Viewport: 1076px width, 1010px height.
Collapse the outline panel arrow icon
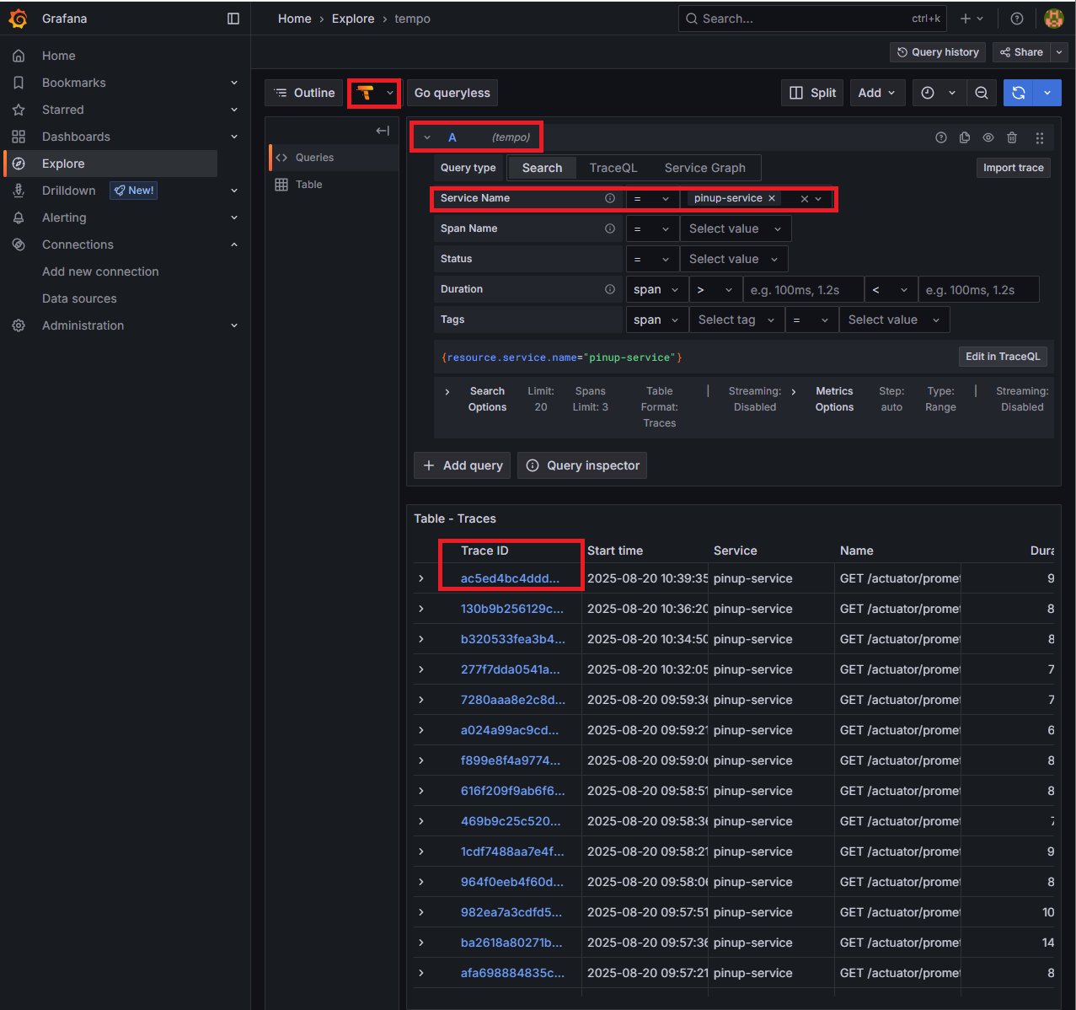383,131
